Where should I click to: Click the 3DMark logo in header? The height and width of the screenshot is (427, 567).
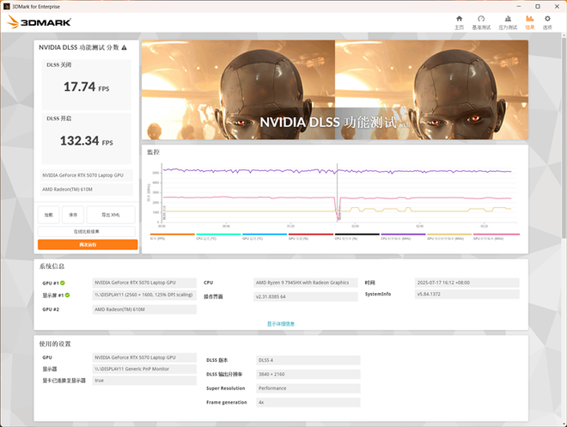[x=40, y=21]
